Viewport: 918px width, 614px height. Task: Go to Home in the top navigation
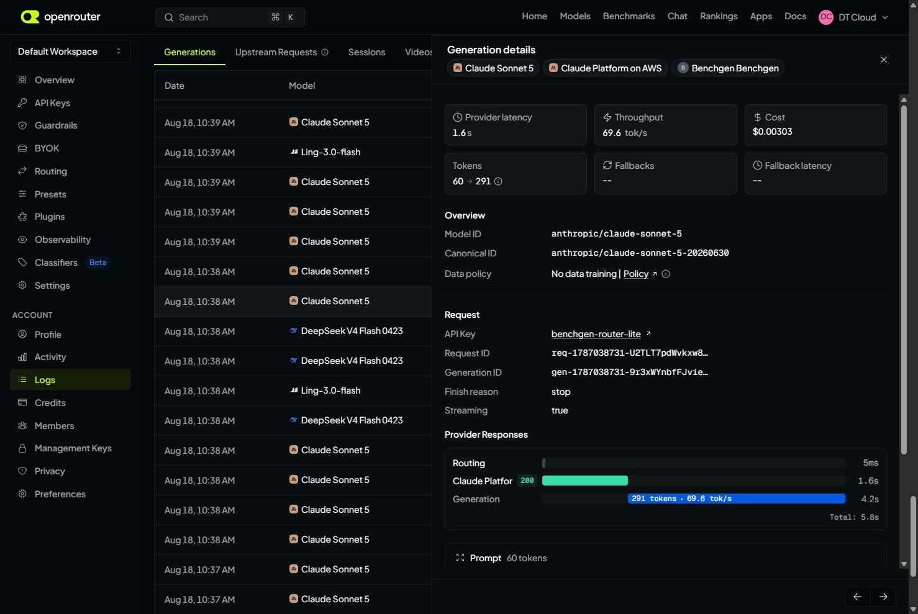tap(534, 16)
